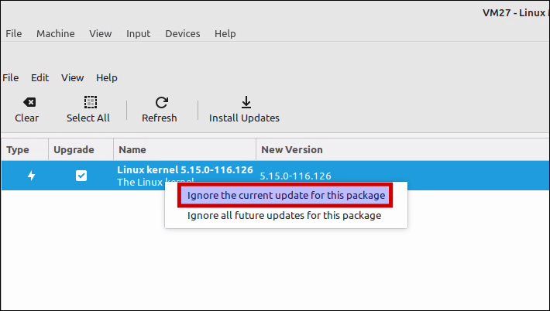Open the Update Manager View menu
The height and width of the screenshot is (311, 550).
[x=72, y=77]
